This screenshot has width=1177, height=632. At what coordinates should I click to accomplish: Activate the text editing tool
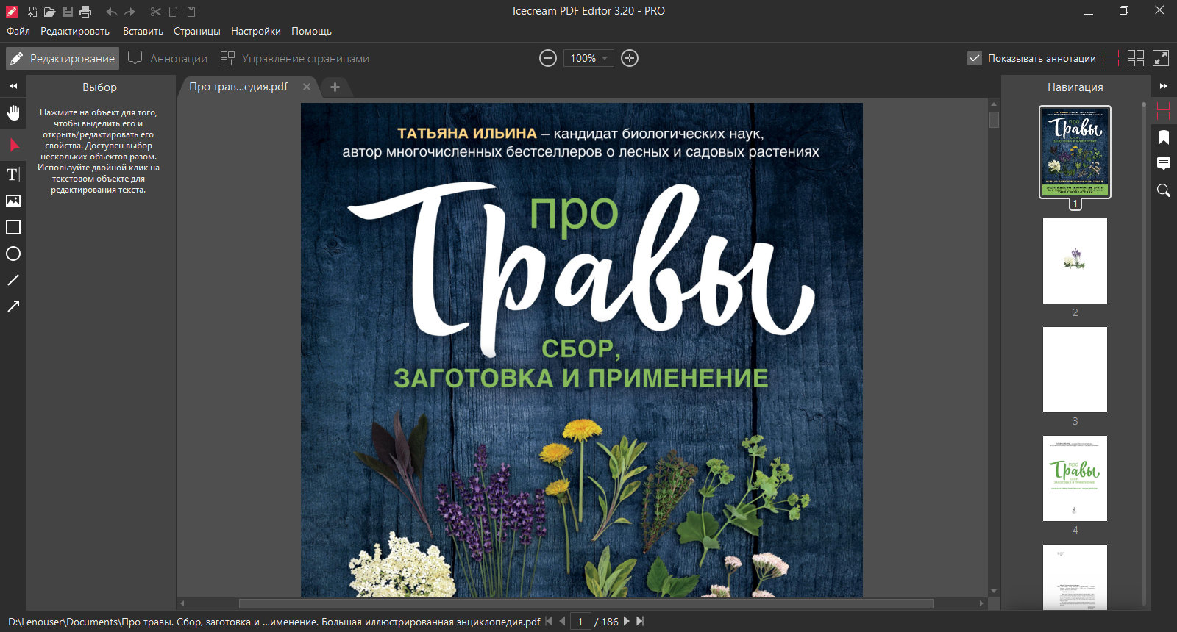13,174
